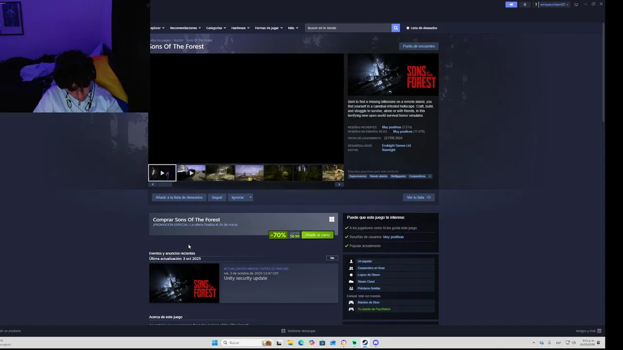The image size is (623, 350).
Task: Open the Windows Start menu
Action: 215,343
